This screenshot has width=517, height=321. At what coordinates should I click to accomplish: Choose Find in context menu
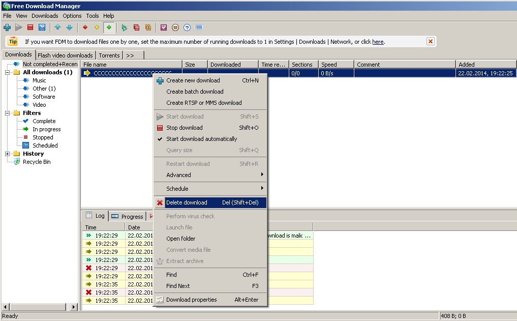210,275
